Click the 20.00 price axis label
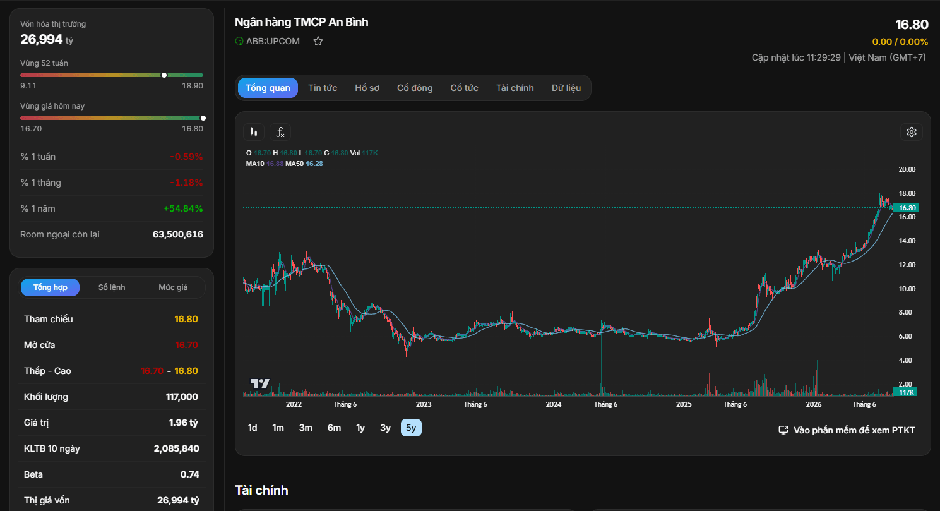The height and width of the screenshot is (511, 940). [x=907, y=169]
